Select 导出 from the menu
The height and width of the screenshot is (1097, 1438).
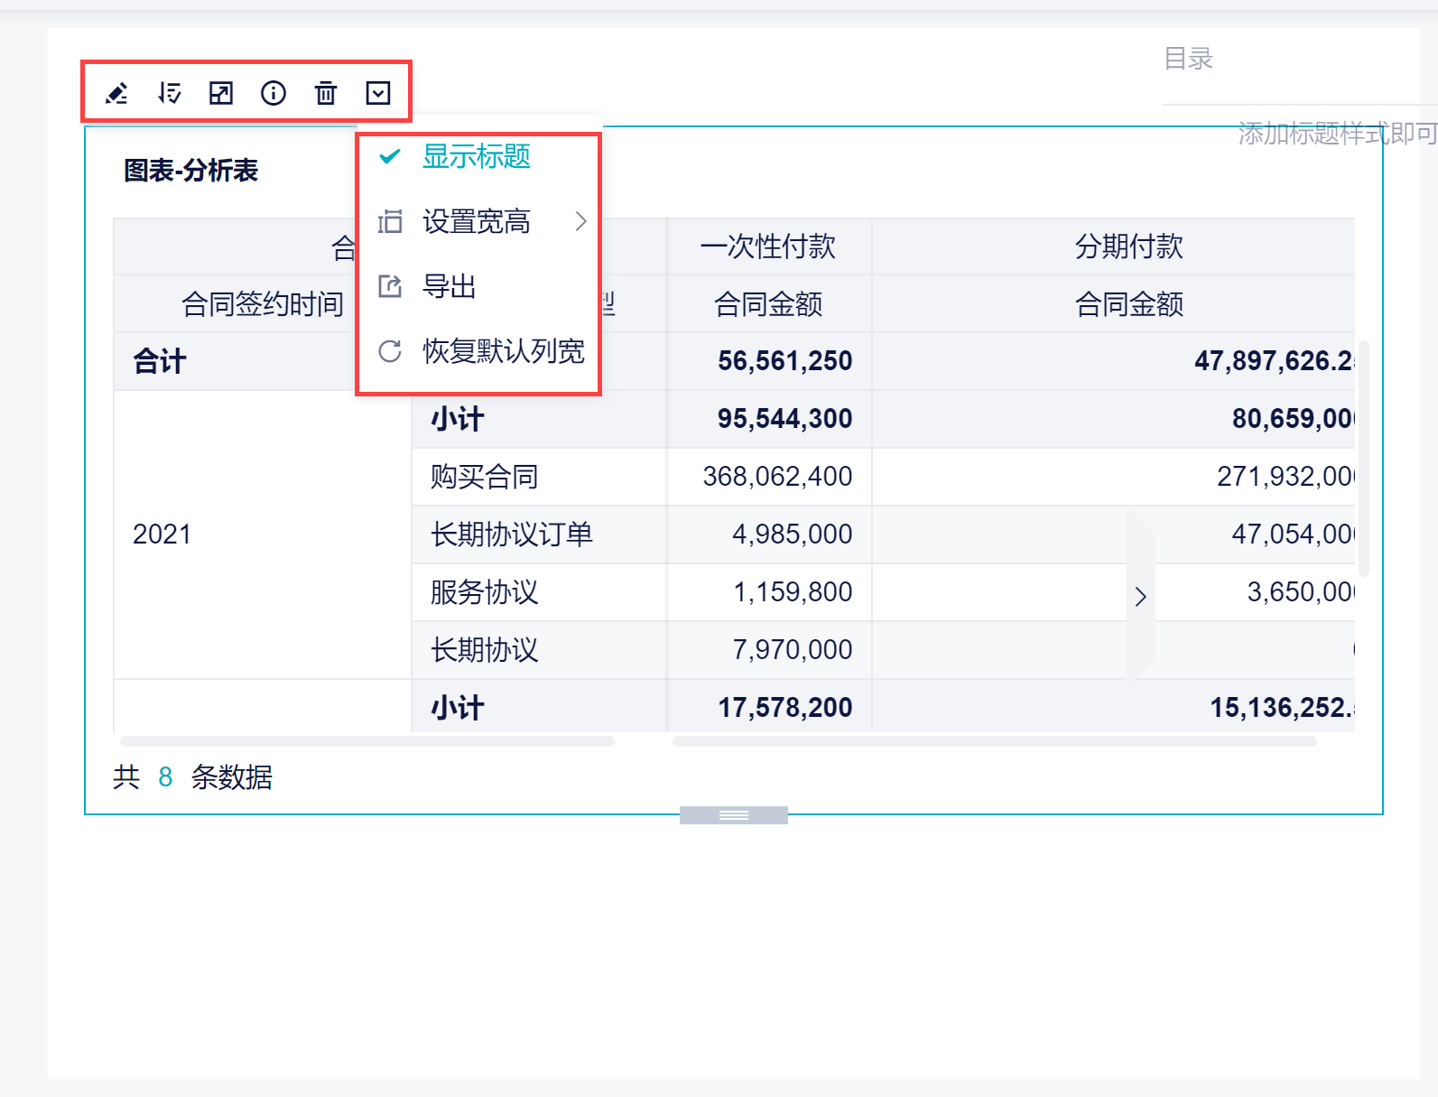[x=450, y=286]
